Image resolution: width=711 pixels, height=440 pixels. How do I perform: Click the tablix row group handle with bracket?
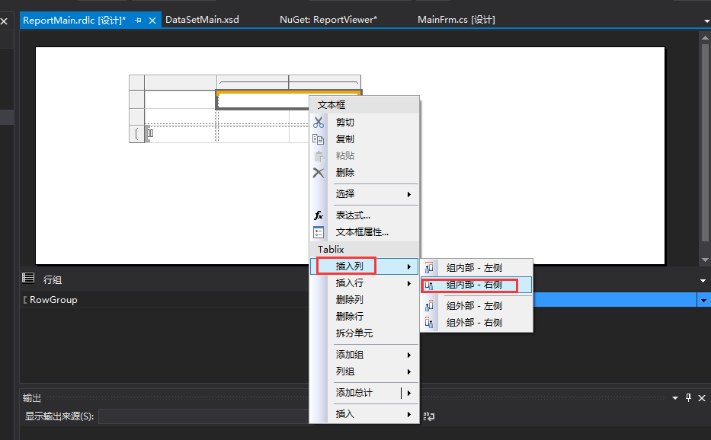[137, 134]
